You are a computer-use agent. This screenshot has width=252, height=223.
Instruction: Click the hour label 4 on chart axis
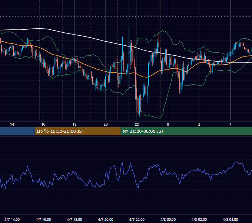point(230,125)
